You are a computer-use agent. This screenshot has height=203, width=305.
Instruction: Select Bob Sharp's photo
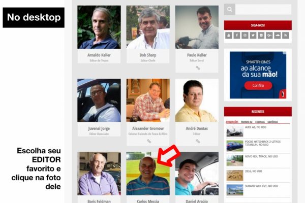(x=148, y=27)
